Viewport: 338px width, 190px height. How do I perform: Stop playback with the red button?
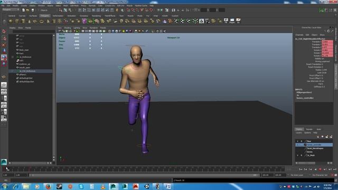click(x=320, y=169)
